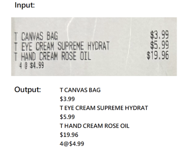
Task: Click "T CANVAS BAG" on the receipt photo
Action: point(36,36)
